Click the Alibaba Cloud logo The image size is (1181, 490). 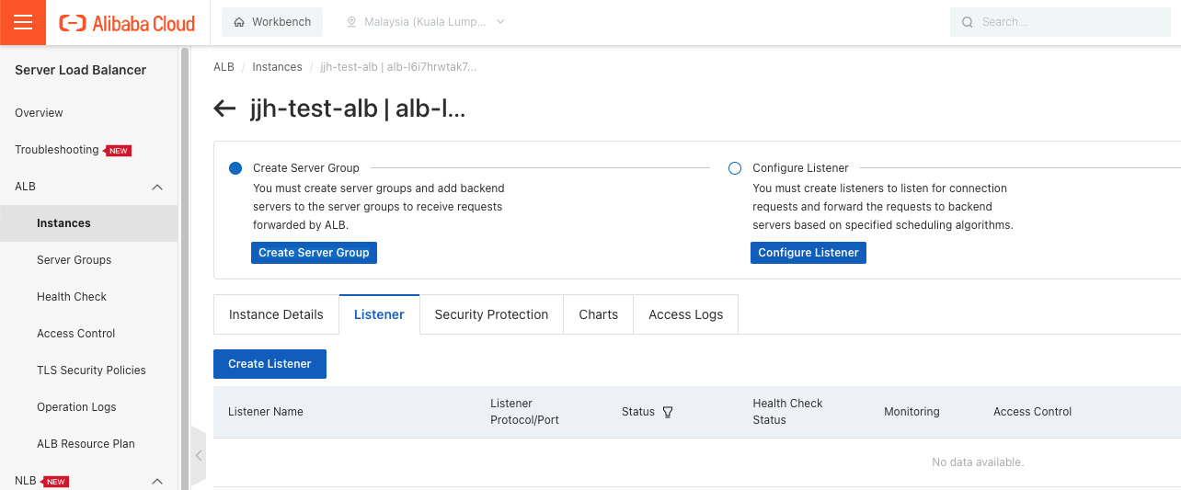tap(127, 23)
